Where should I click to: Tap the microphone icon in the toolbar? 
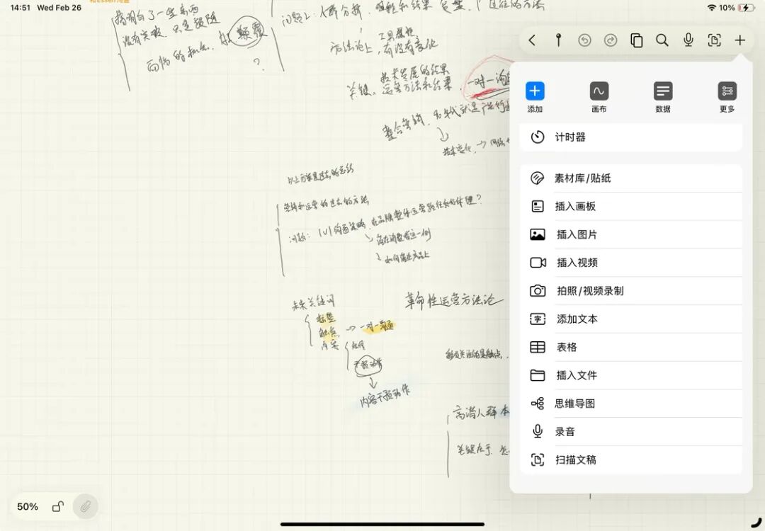tap(688, 40)
